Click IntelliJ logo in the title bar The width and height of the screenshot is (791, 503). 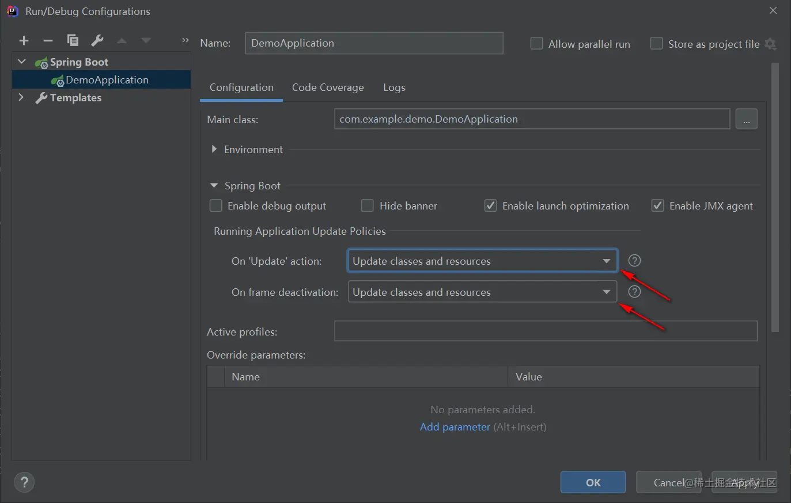click(x=12, y=11)
